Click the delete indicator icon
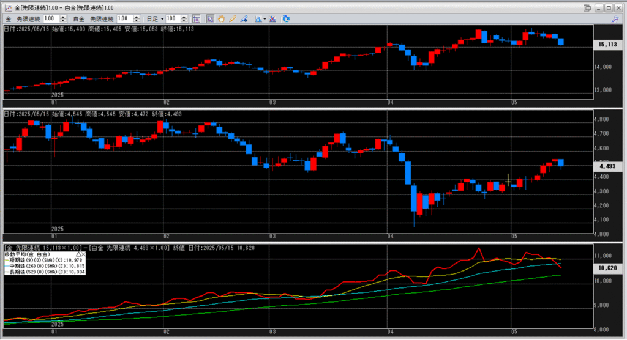Image resolution: width=627 pixels, height=340 pixels. coord(273,19)
